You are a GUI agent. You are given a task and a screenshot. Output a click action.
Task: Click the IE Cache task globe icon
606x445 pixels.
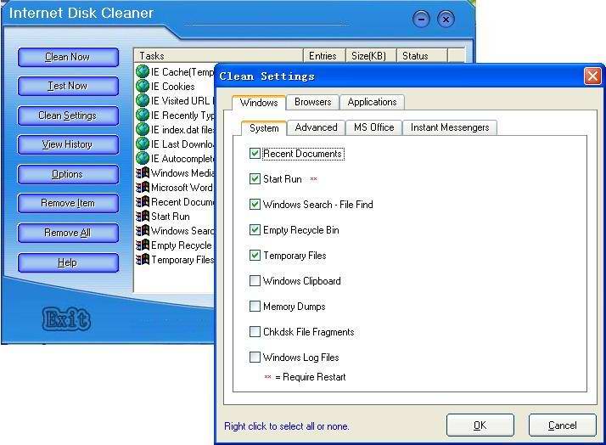pyautogui.click(x=143, y=72)
